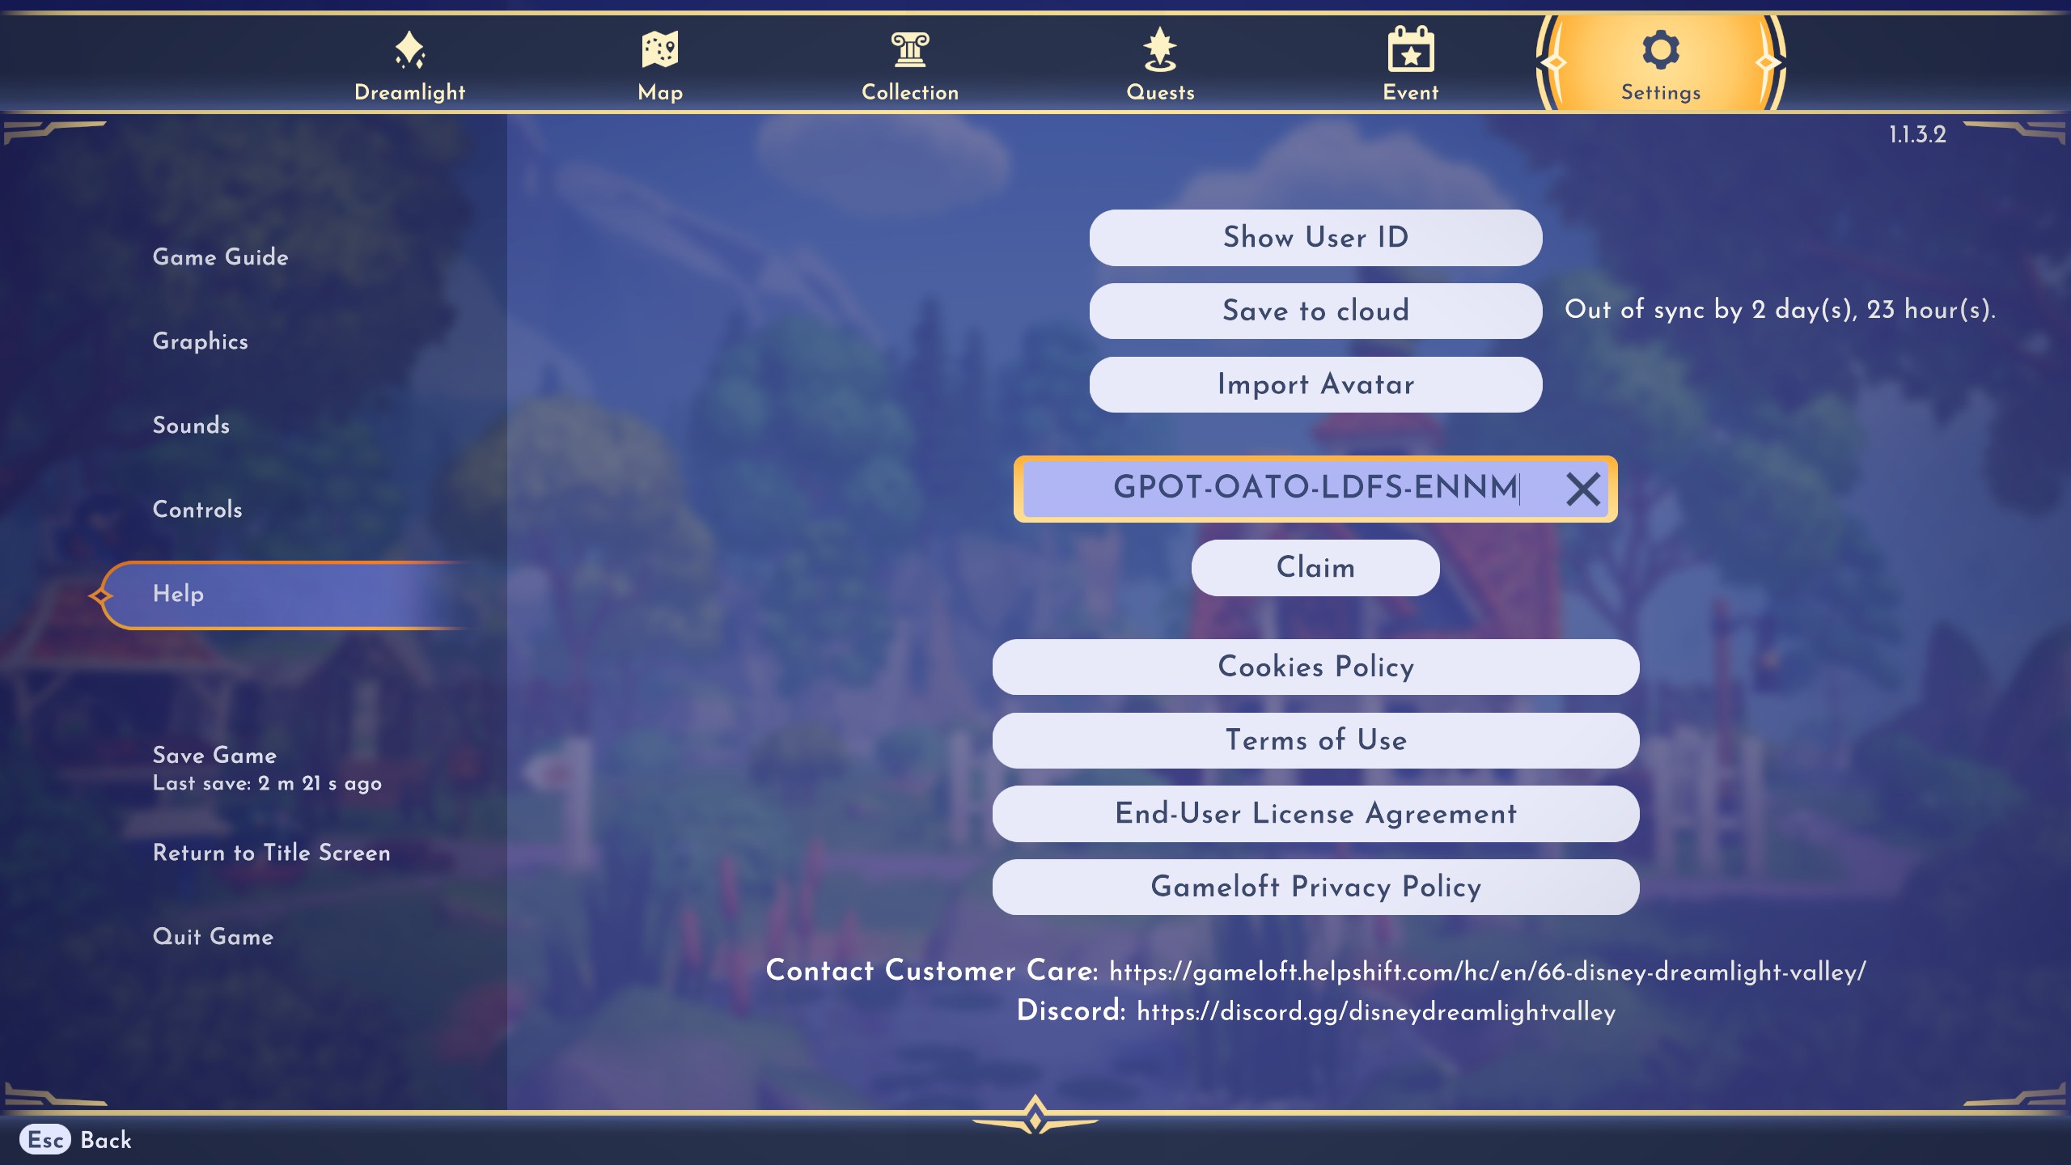Open the Gameloft Privacy Policy page
The width and height of the screenshot is (2071, 1165).
tap(1315, 888)
